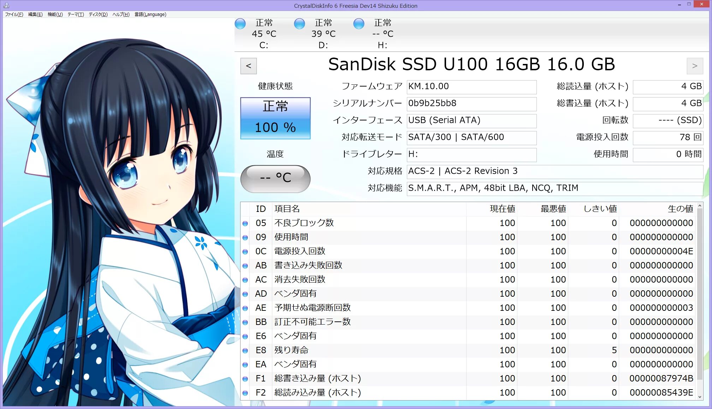Select the C: drive status orb
712x409 pixels.
pos(240,24)
